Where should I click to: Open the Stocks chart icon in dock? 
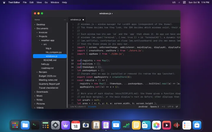(126, 125)
